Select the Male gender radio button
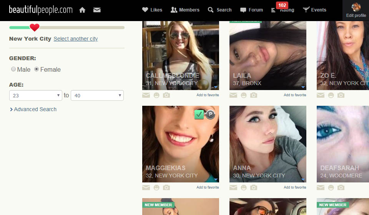This screenshot has height=215, width=369. tap(13, 69)
